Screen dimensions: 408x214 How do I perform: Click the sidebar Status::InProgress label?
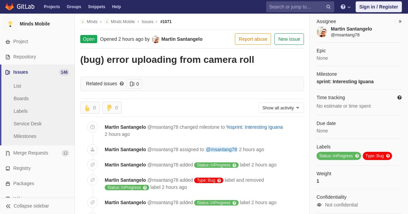(339, 156)
